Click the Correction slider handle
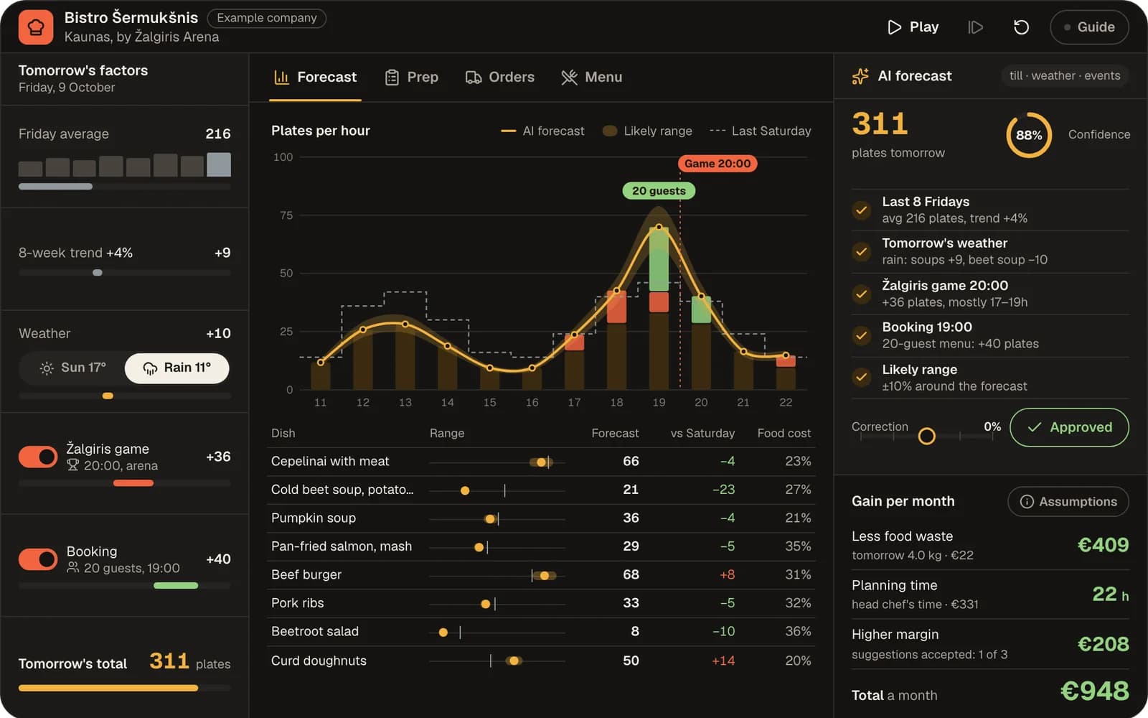1148x718 pixels. (x=927, y=436)
